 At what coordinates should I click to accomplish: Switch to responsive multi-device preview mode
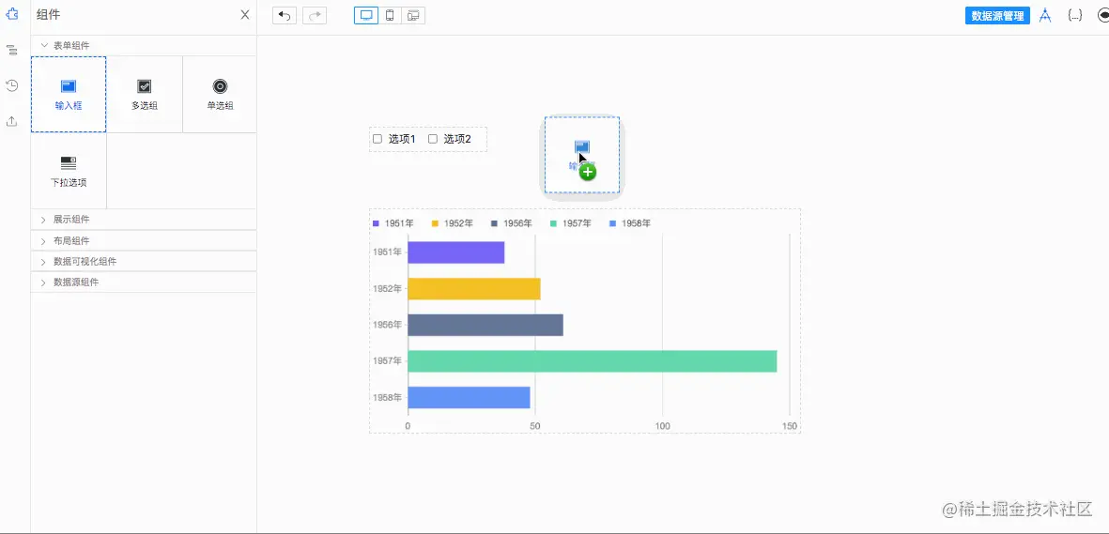tap(413, 16)
